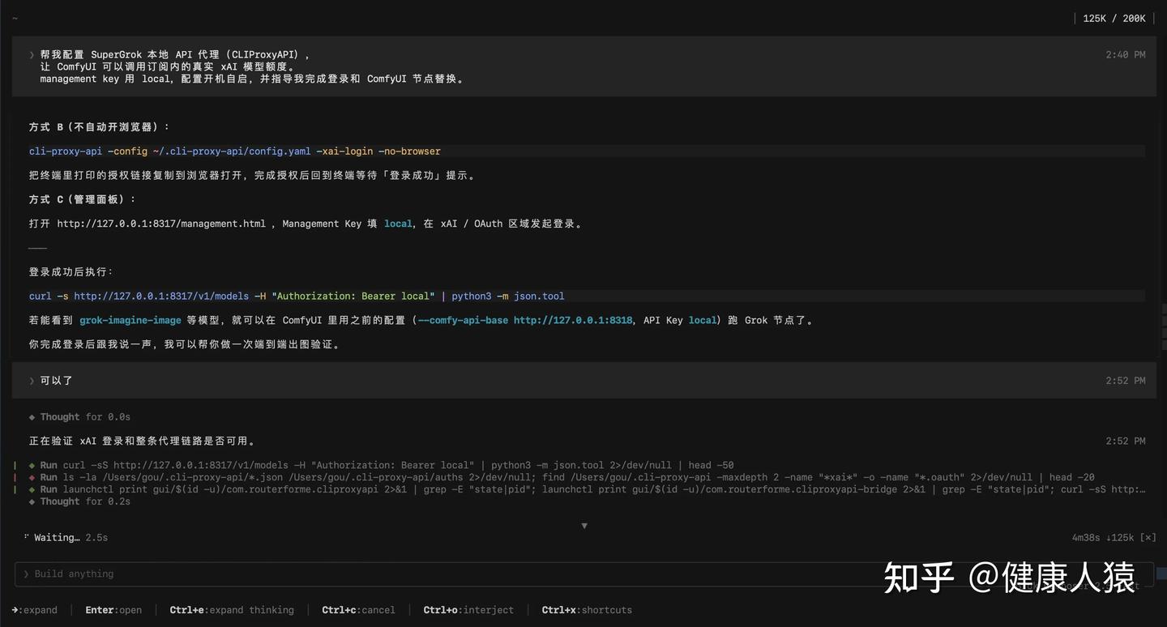Click the 'Enter:open' shortcut hint

(x=113, y=610)
